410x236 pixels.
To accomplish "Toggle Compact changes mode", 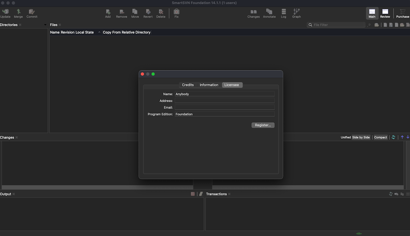I will point(380,137).
